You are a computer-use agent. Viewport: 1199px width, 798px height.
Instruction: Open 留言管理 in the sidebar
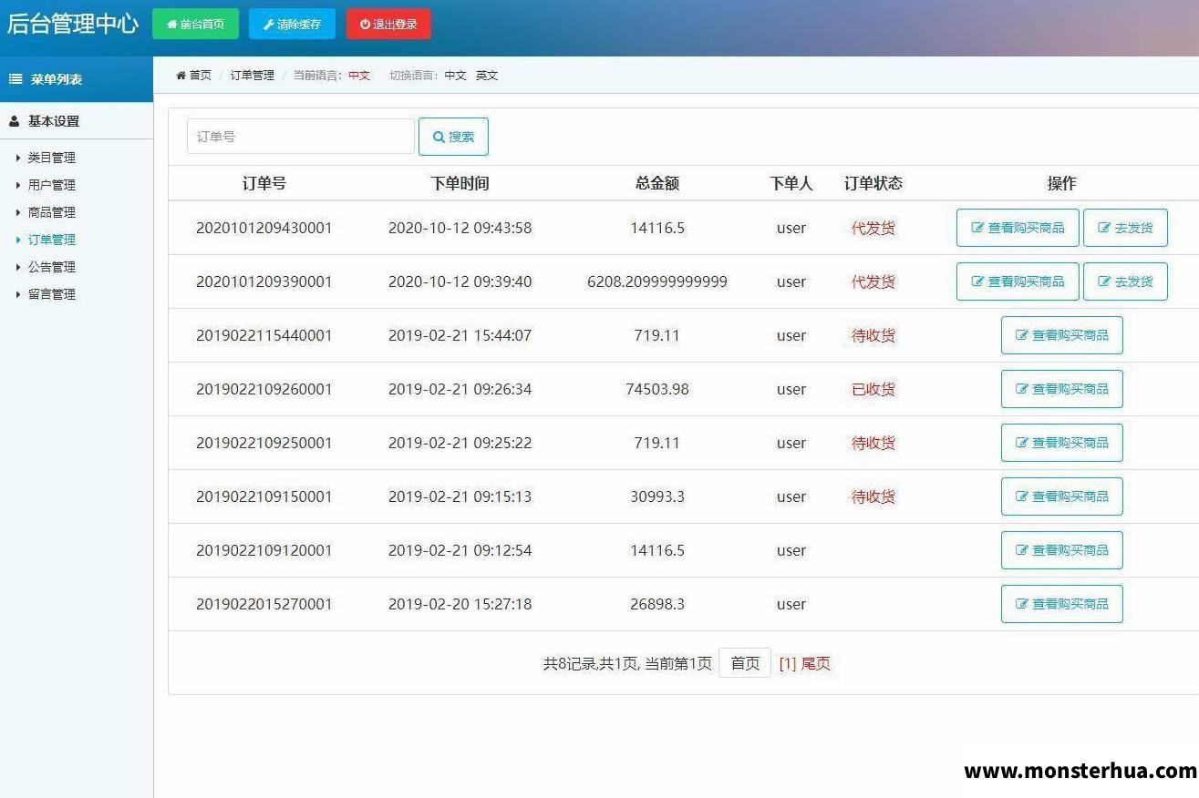(x=51, y=294)
